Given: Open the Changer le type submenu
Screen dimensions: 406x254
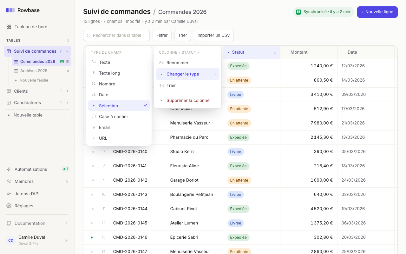Looking at the screenshot, I should point(188,74).
